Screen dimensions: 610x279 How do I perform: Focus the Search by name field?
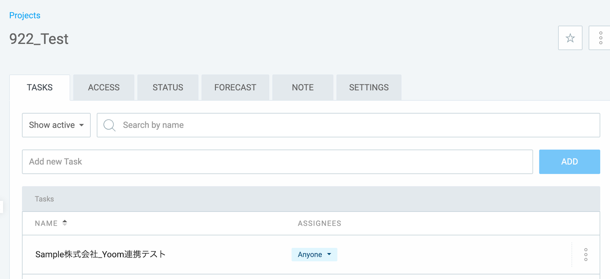click(x=348, y=125)
